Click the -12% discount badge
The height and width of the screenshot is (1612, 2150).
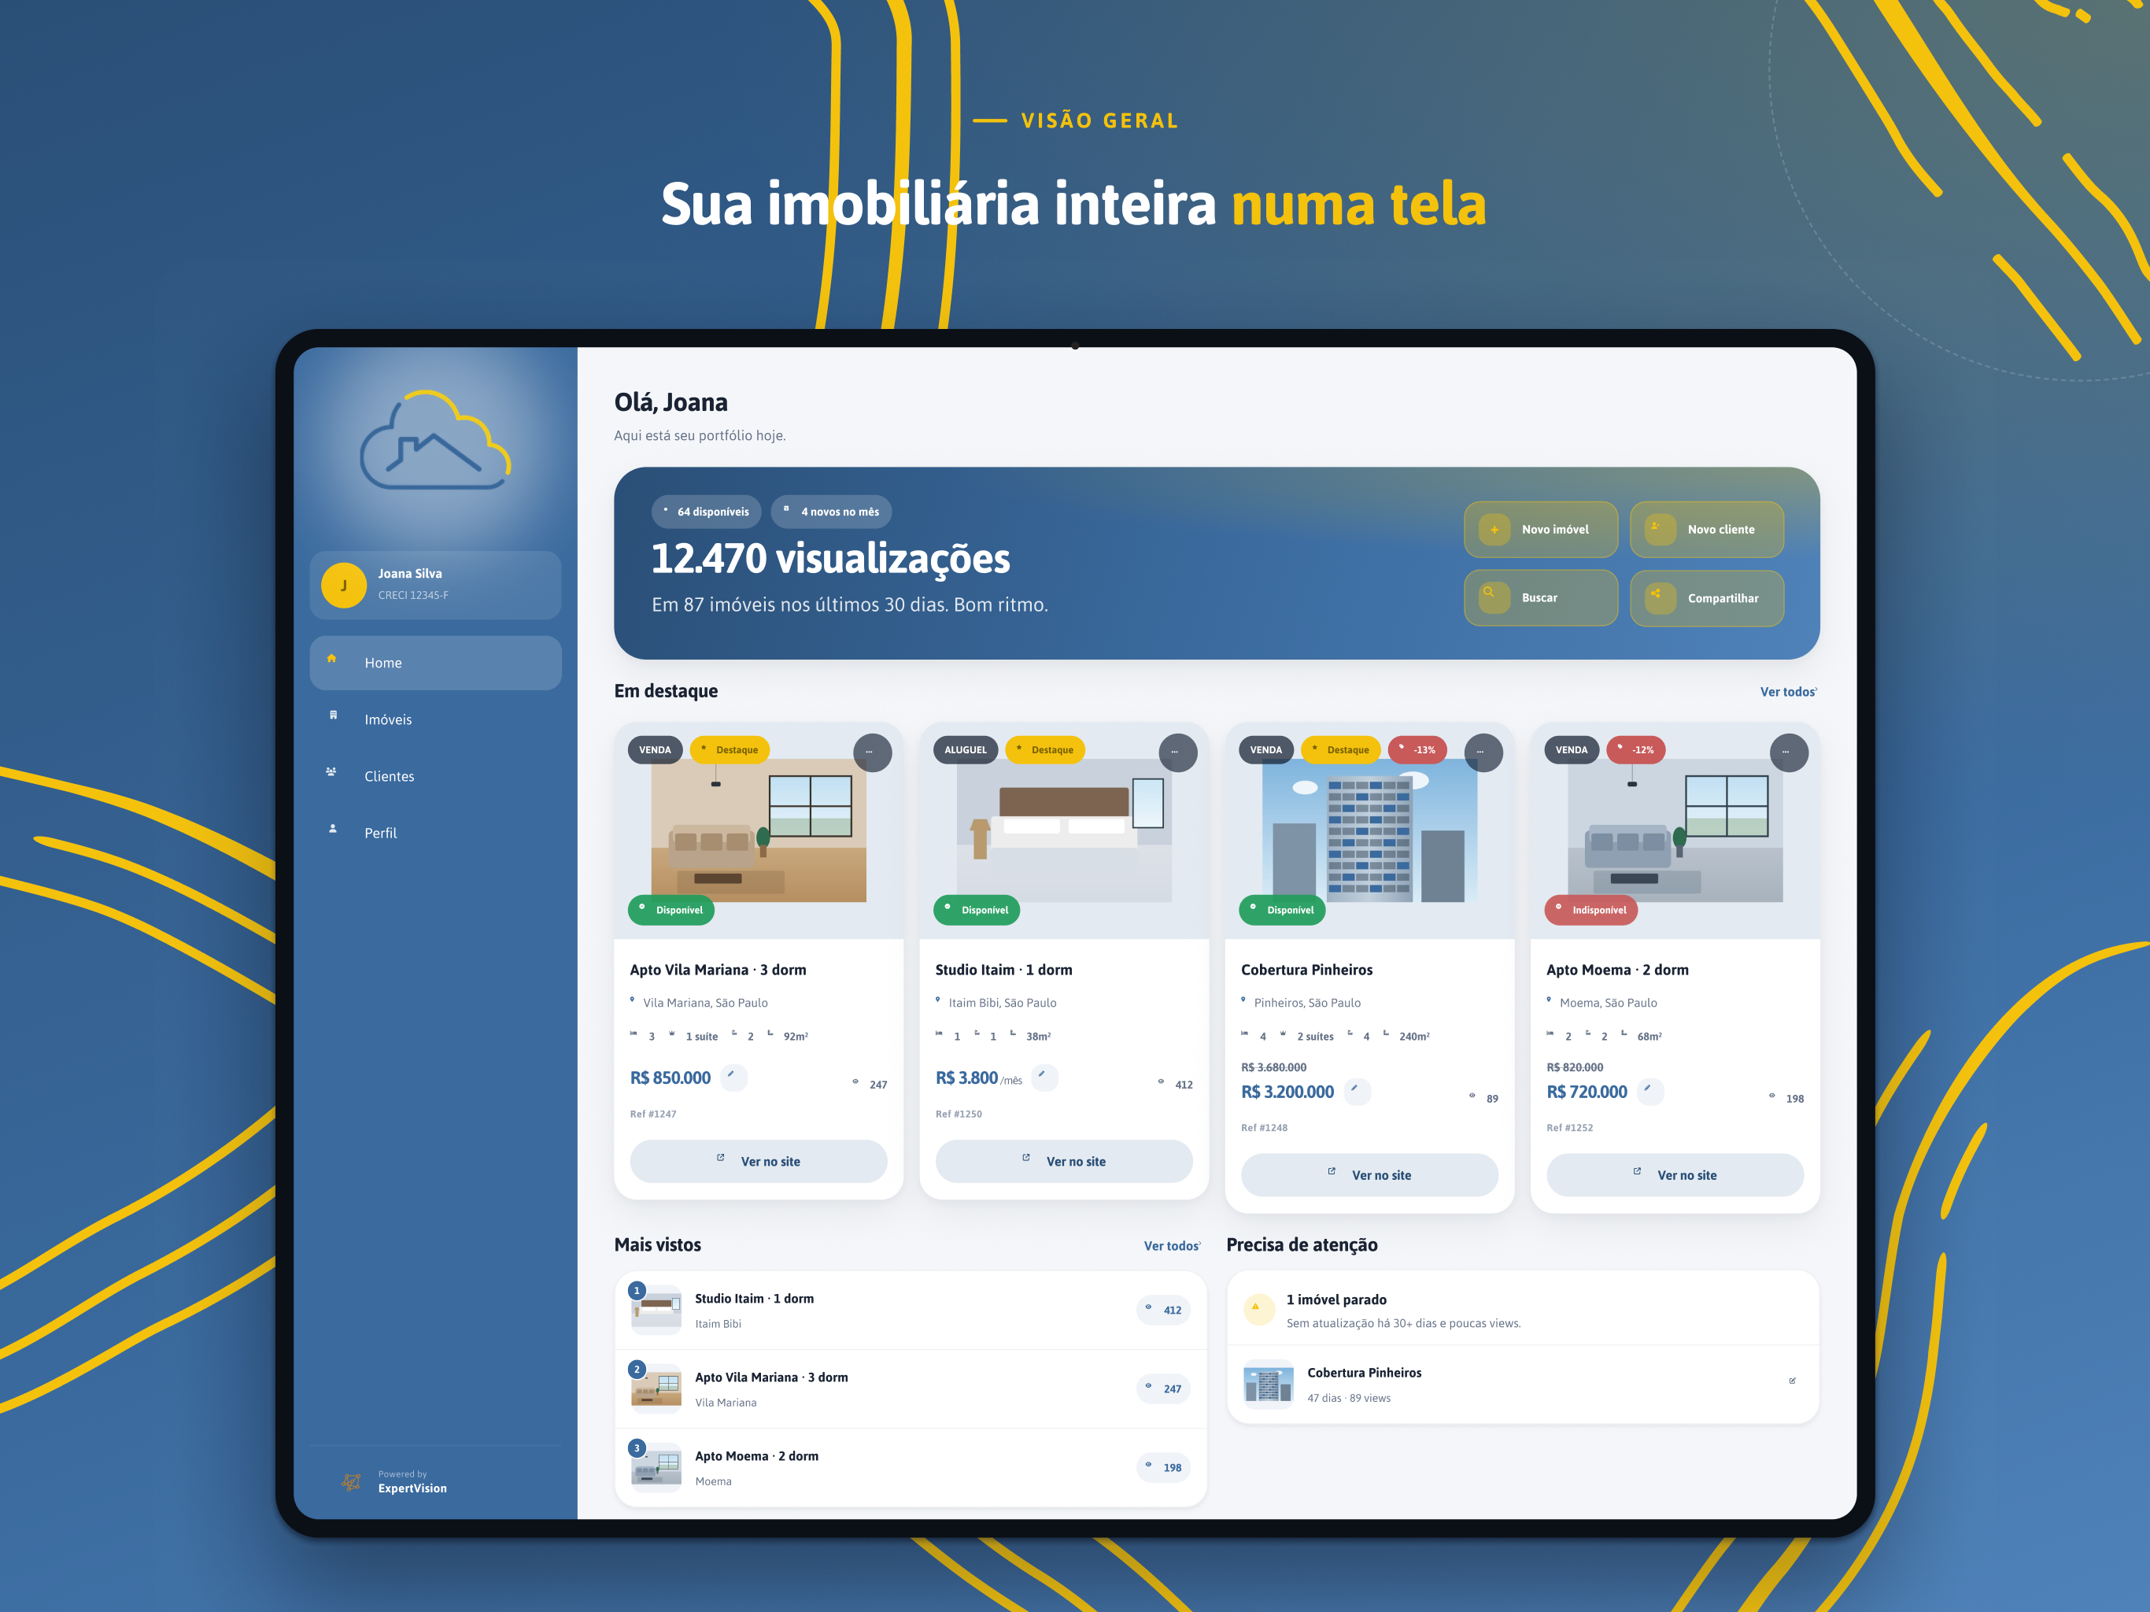(x=1636, y=749)
